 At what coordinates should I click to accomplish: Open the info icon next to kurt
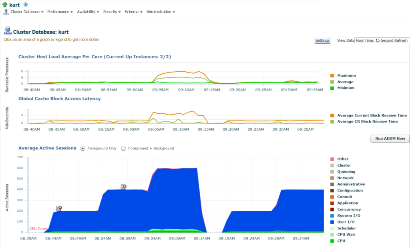click(25, 4)
